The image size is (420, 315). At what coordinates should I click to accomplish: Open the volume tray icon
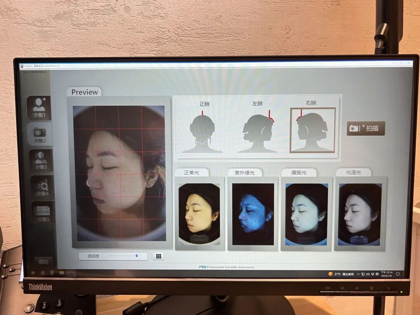pos(368,274)
